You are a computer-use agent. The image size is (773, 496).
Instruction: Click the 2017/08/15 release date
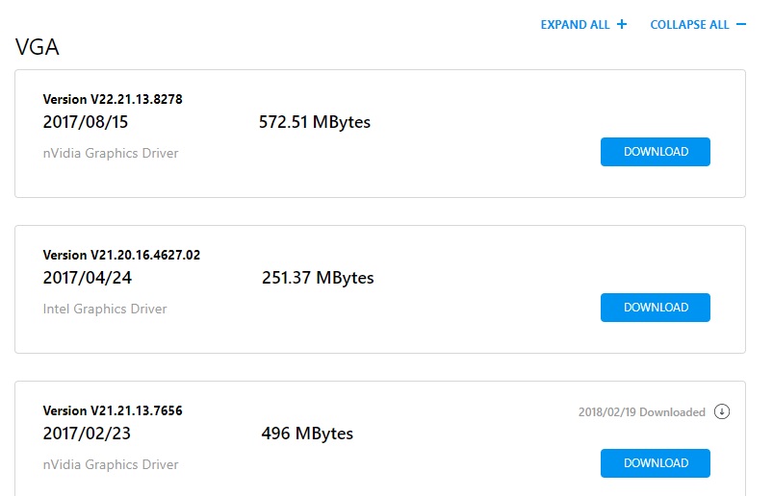tap(86, 122)
